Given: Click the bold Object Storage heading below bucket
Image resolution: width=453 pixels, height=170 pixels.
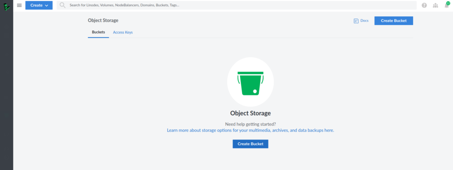Looking at the screenshot, I should pyautogui.click(x=250, y=113).
